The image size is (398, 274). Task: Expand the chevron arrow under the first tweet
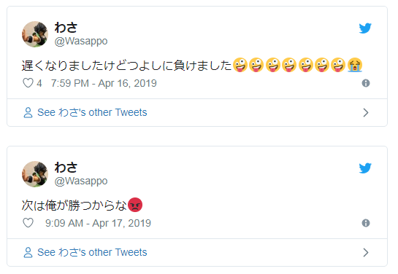[x=366, y=113]
